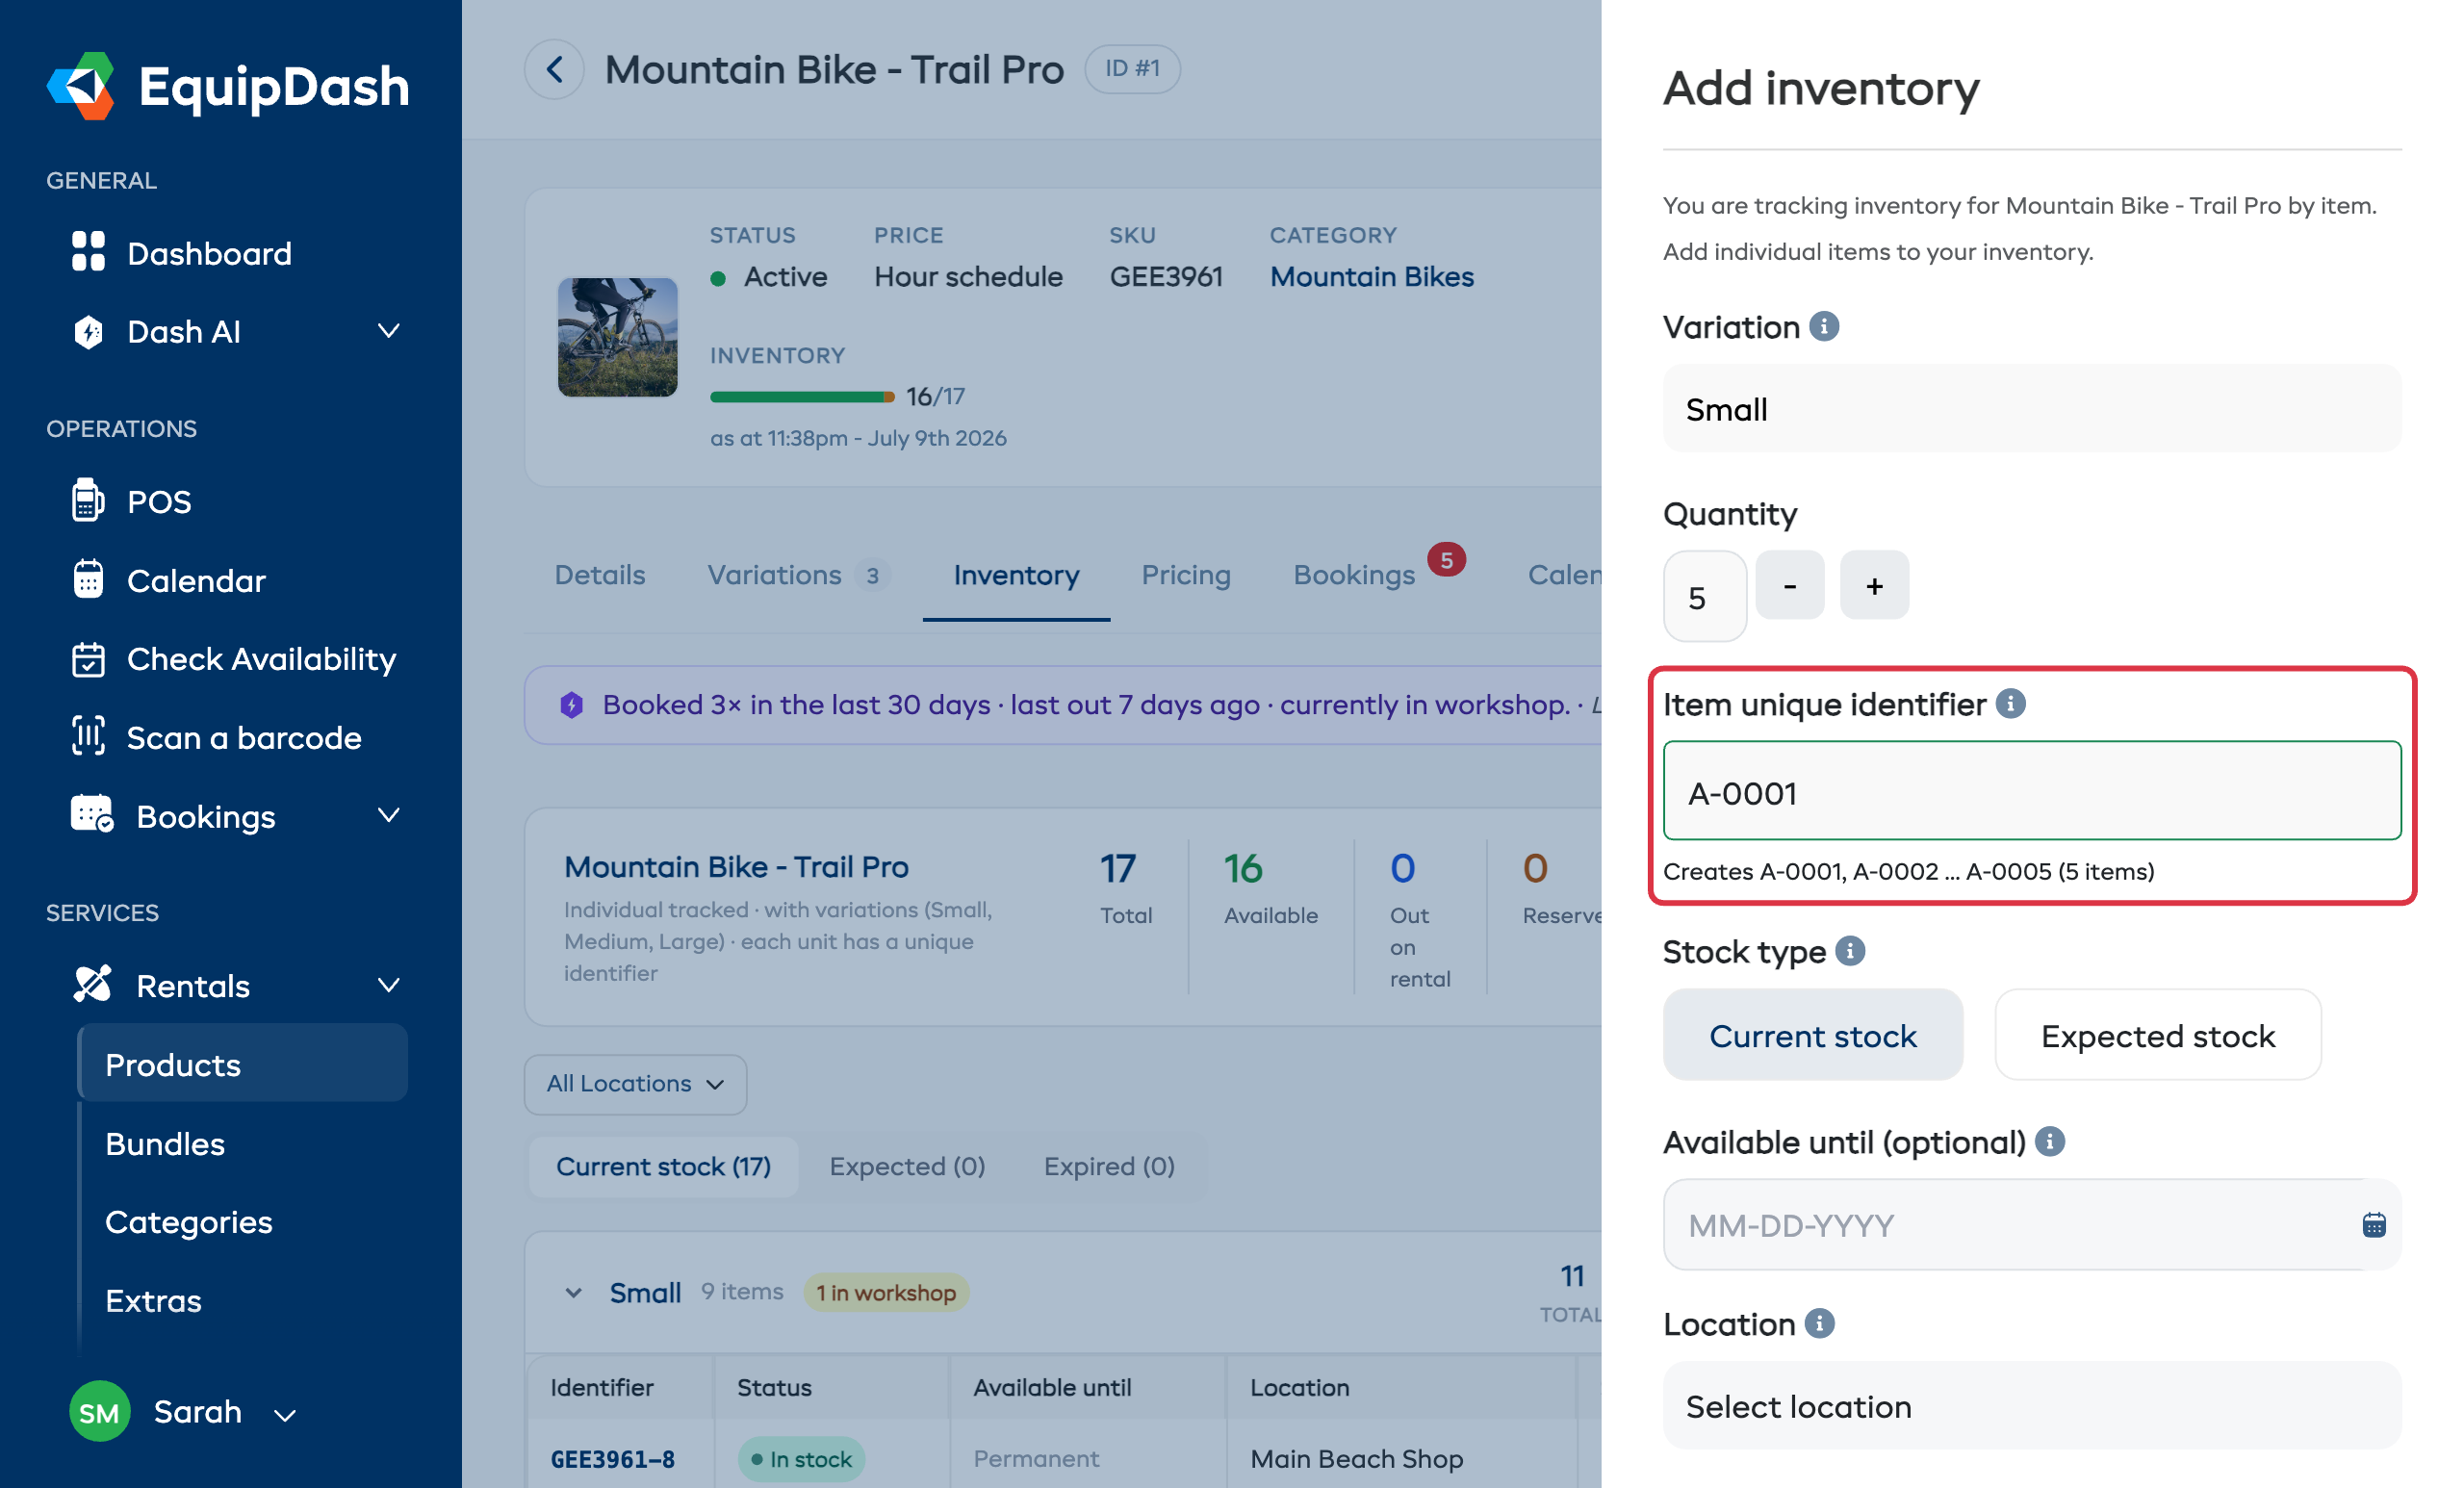Click the Available until info icon
The image size is (2464, 1488).
click(x=2050, y=1141)
